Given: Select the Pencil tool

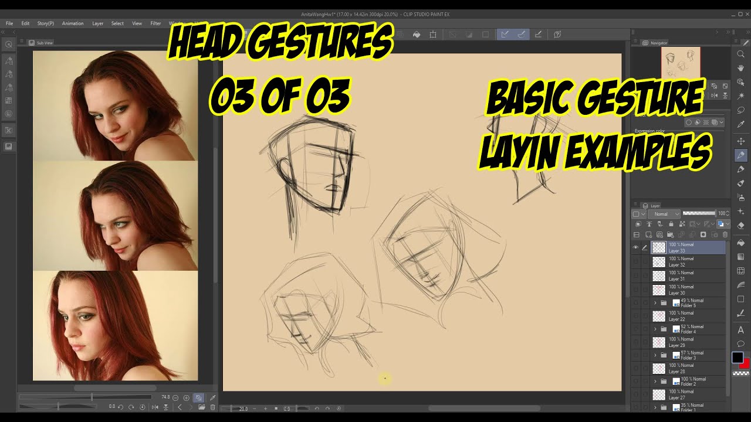Looking at the screenshot, I should point(741,169).
